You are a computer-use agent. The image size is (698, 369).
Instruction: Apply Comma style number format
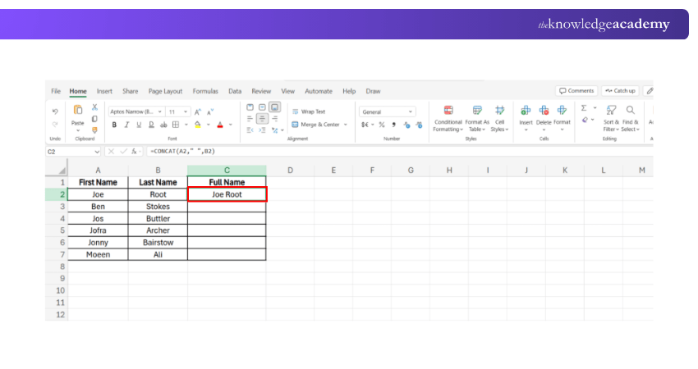(393, 125)
